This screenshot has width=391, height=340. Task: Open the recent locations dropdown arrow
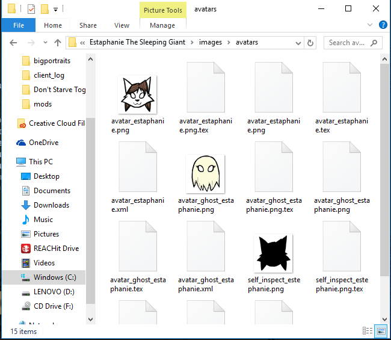(x=45, y=43)
